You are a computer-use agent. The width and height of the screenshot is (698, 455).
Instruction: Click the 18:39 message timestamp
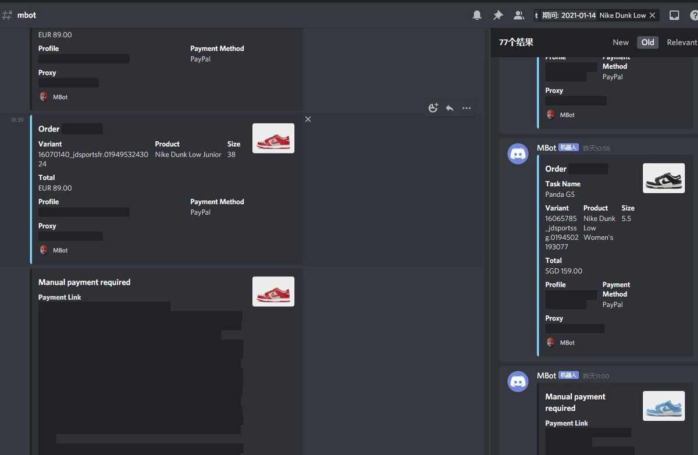pos(17,120)
